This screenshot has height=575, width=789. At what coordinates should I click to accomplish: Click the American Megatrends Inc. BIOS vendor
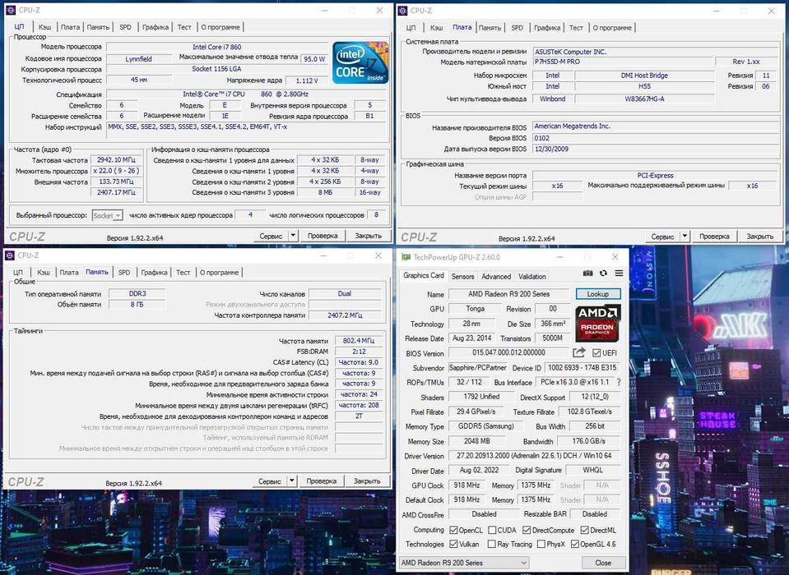(x=655, y=126)
